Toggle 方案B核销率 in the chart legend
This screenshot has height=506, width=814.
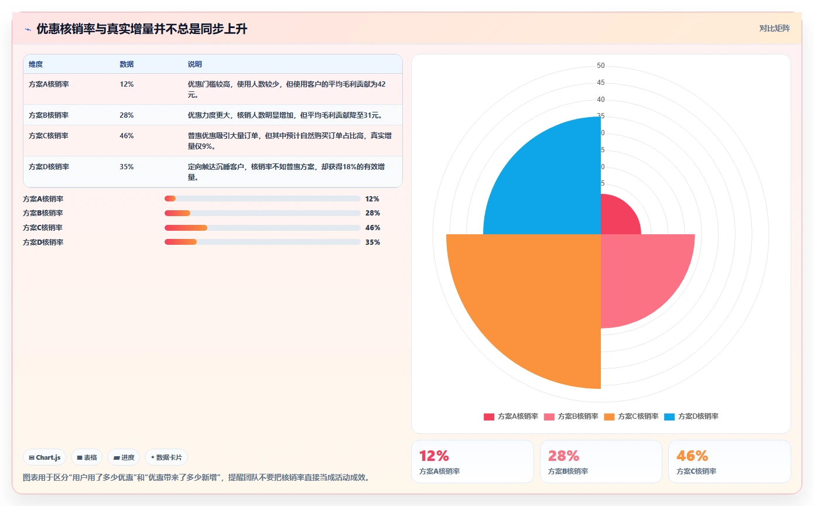(x=571, y=416)
